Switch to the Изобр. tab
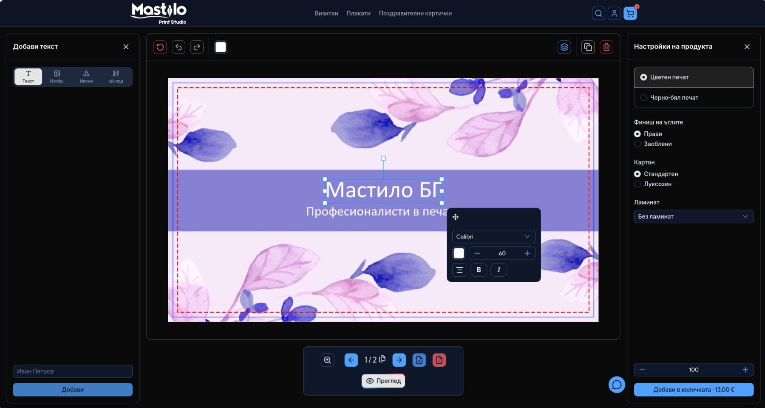The width and height of the screenshot is (765, 408). (57, 76)
